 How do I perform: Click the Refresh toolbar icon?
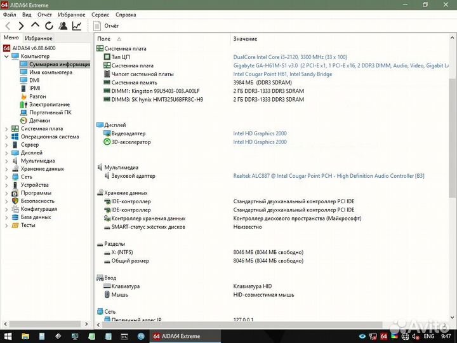[49, 26]
